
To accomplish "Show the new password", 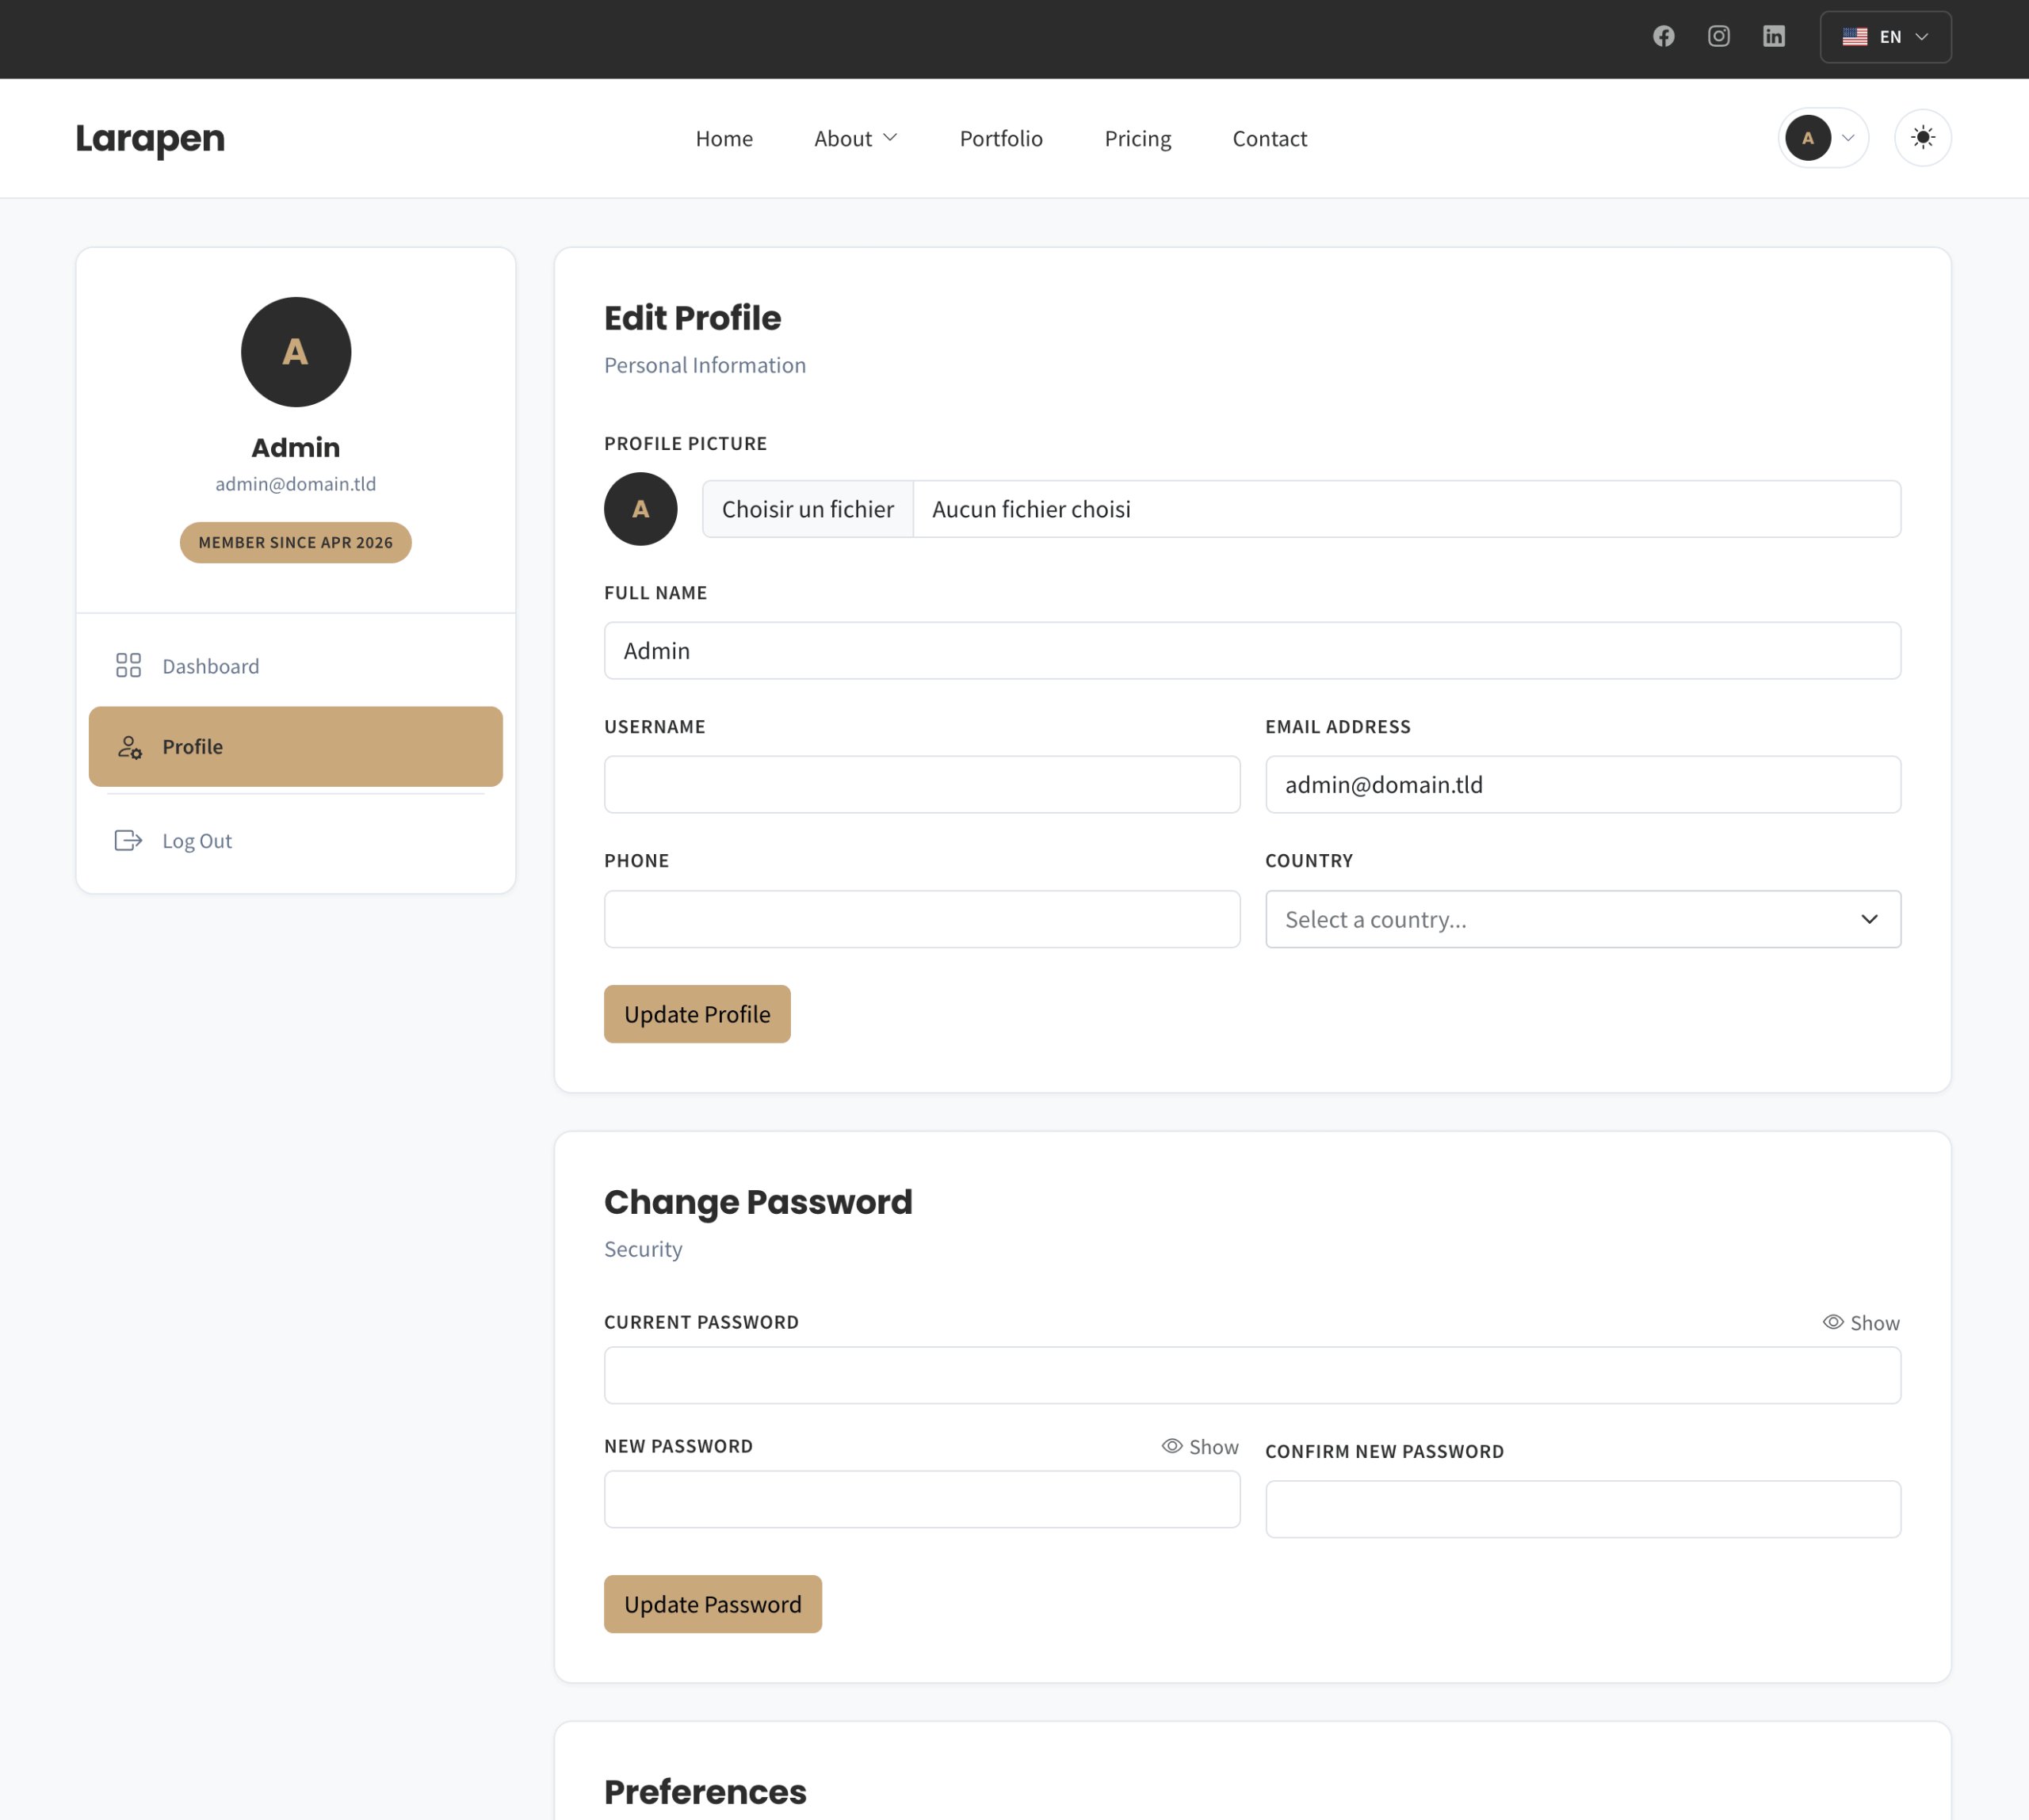I will coord(1200,1447).
